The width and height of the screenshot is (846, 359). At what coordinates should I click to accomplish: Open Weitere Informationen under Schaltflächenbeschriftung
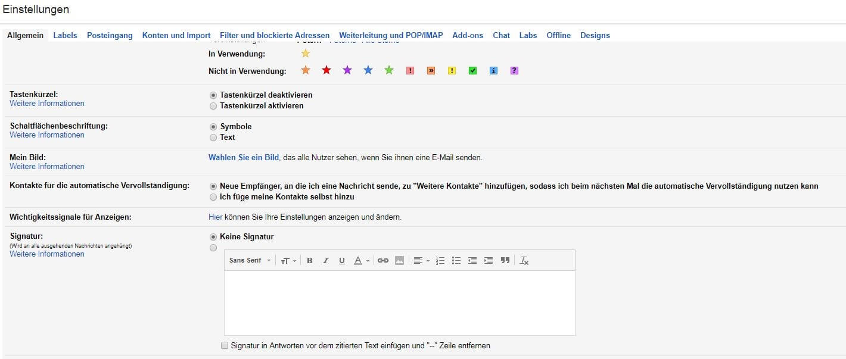click(47, 135)
